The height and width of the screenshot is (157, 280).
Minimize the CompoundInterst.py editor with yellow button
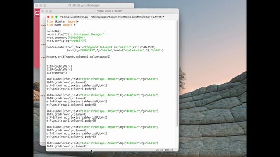click(x=52, y=17)
